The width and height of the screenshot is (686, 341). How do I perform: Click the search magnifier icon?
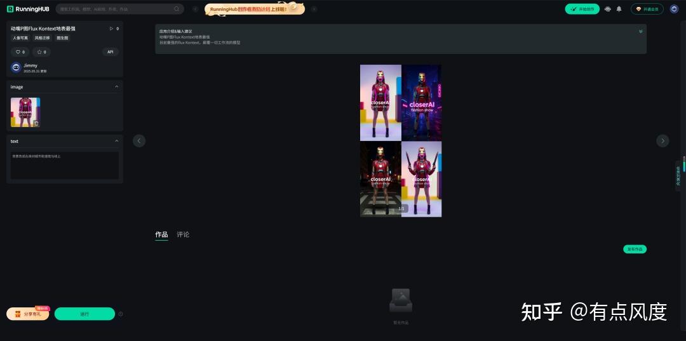coord(177,9)
